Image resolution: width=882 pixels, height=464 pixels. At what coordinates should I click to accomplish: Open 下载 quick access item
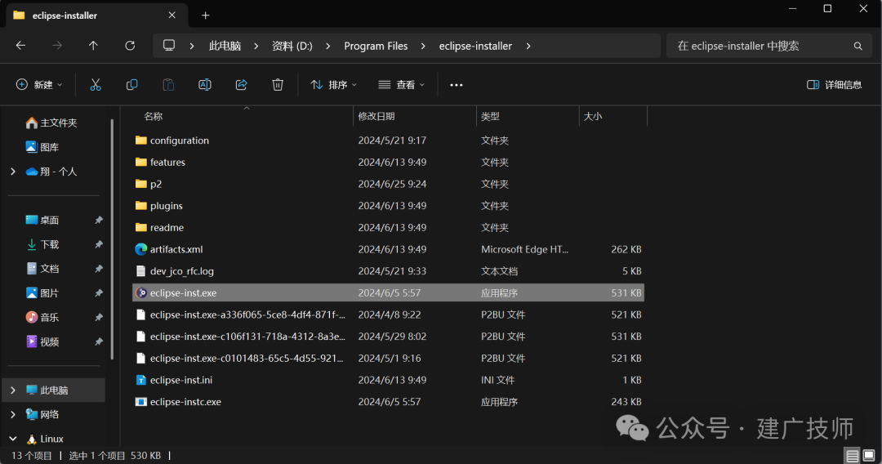pyautogui.click(x=42, y=244)
